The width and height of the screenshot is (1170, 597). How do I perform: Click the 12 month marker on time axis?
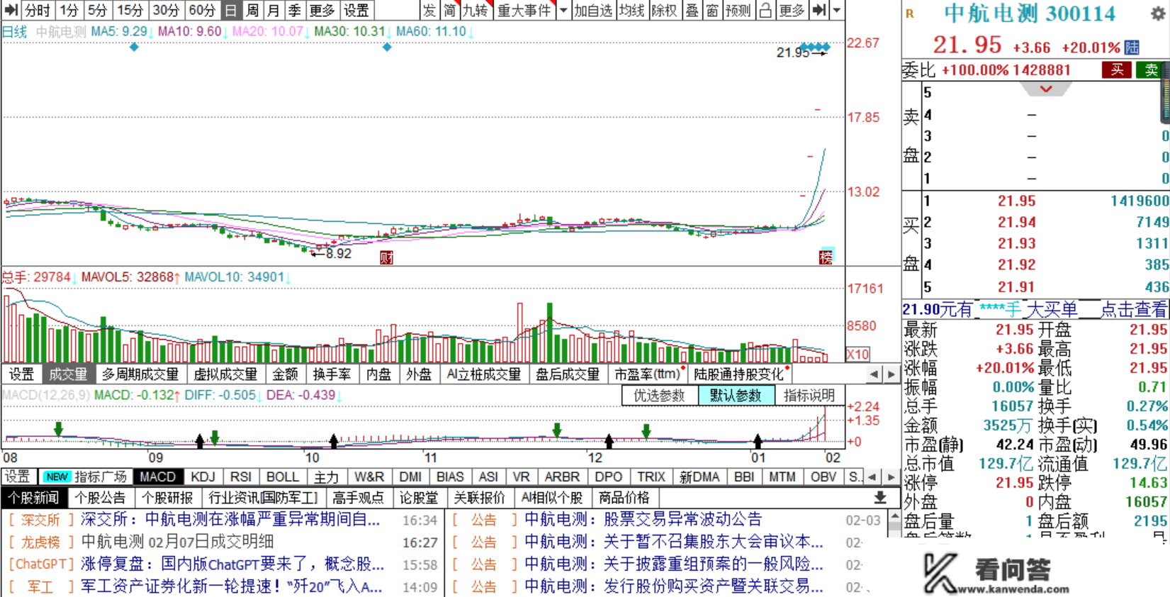point(595,457)
